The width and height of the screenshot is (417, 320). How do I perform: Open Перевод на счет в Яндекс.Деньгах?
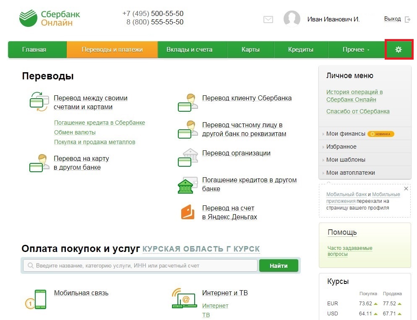pyautogui.click(x=229, y=212)
